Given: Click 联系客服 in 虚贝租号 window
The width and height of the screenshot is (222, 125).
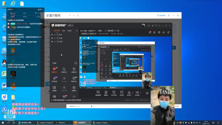Looking at the screenshot, I should point(161,15).
